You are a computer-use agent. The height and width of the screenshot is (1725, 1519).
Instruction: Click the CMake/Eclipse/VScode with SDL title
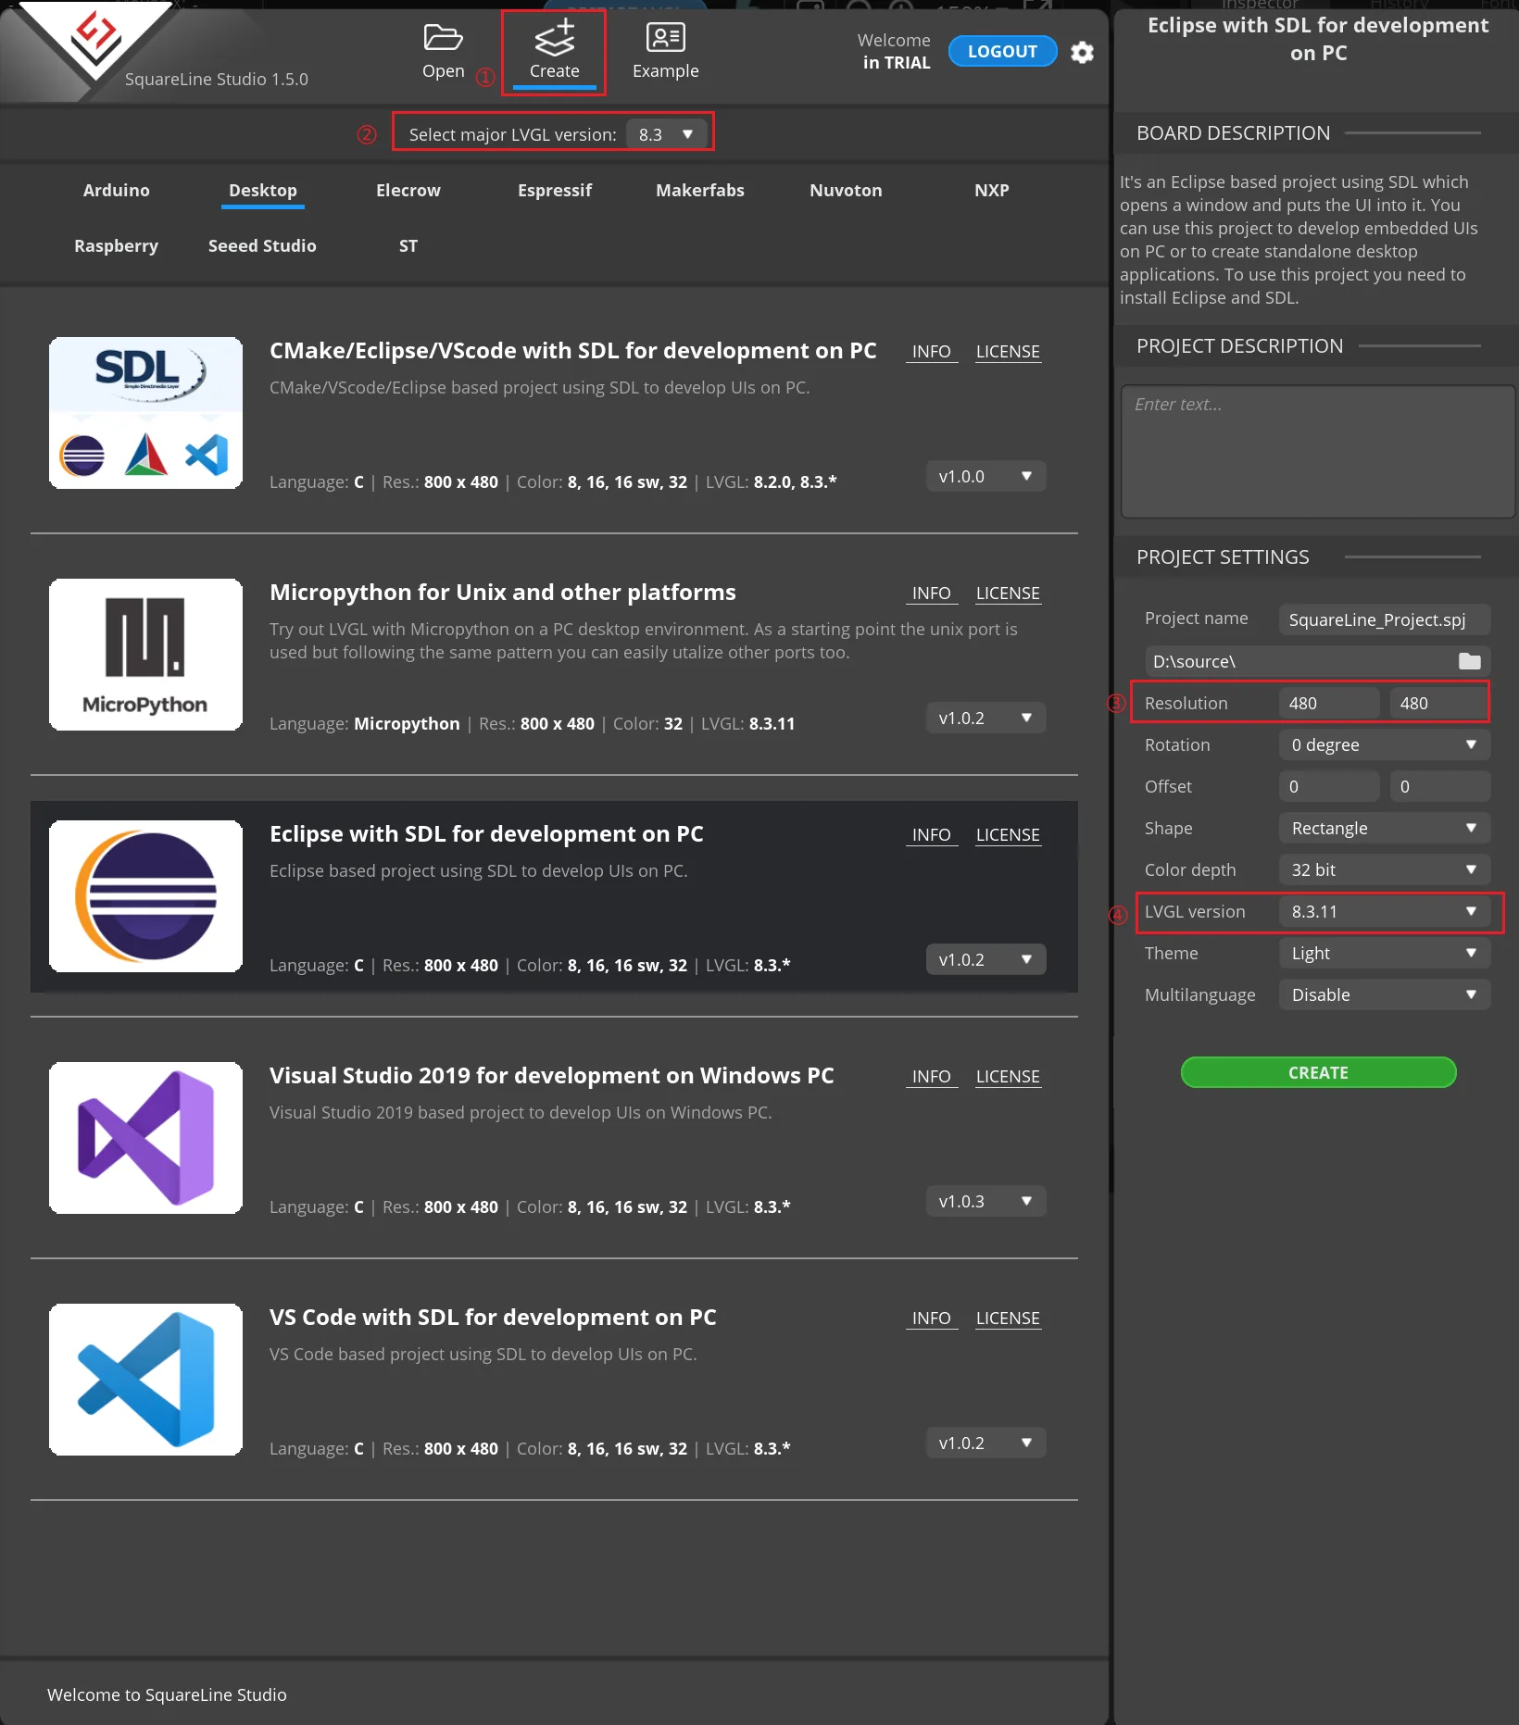tap(573, 351)
